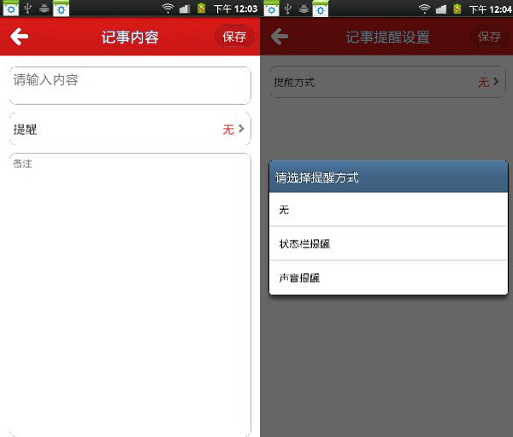Screen dimensions: 513x437
Task: Tap the back arrow on 记事内容 screen
Action: [x=19, y=36]
